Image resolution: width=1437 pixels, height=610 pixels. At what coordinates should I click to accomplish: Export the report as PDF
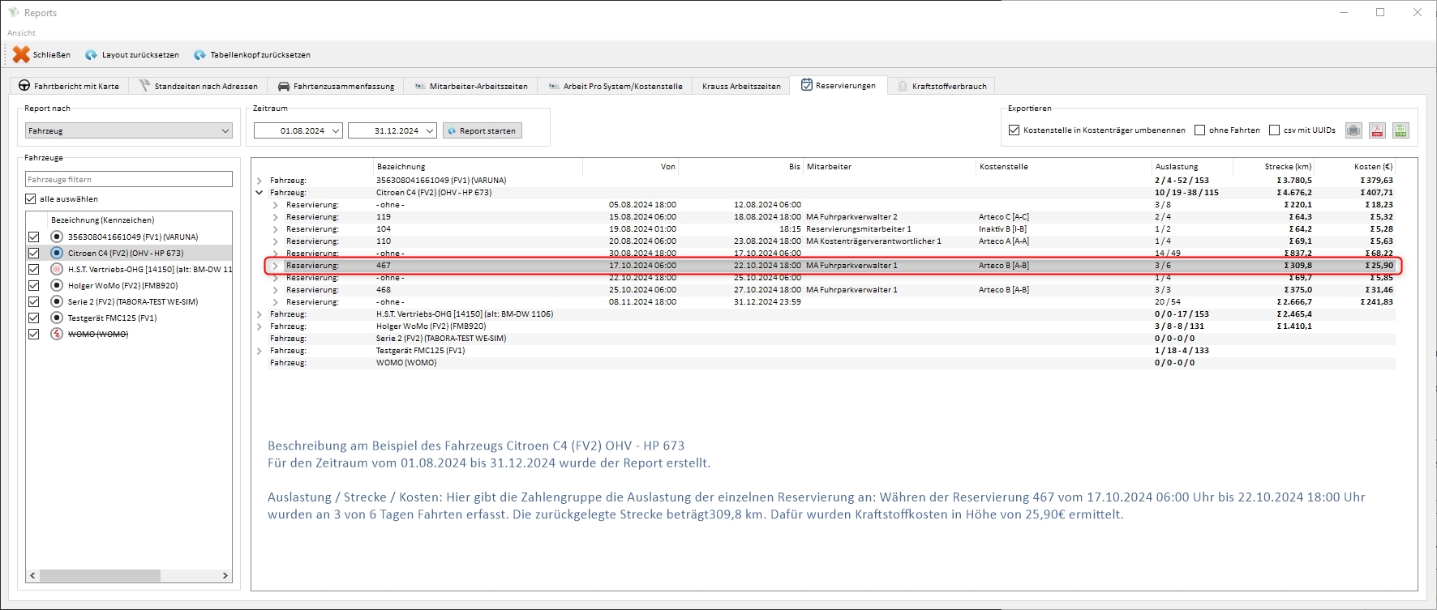pos(1377,130)
